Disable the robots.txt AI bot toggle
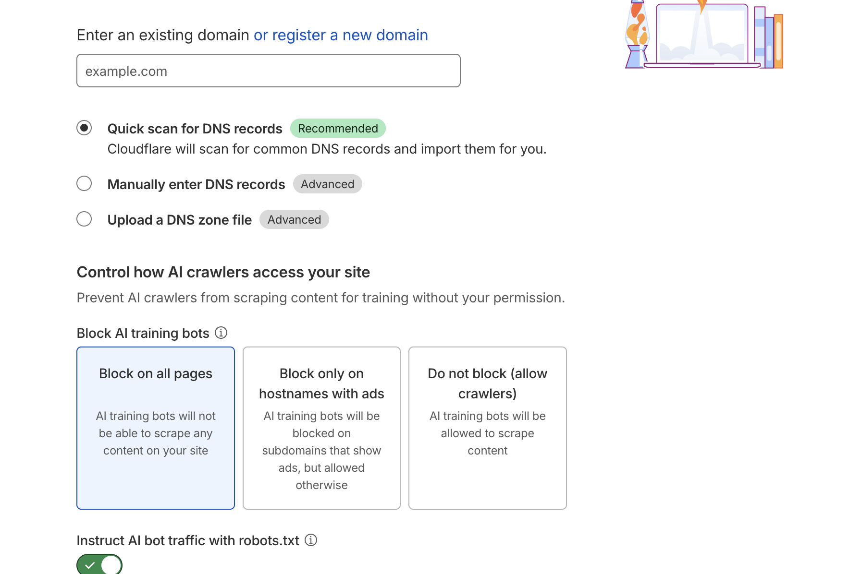The width and height of the screenshot is (862, 574). (x=99, y=565)
